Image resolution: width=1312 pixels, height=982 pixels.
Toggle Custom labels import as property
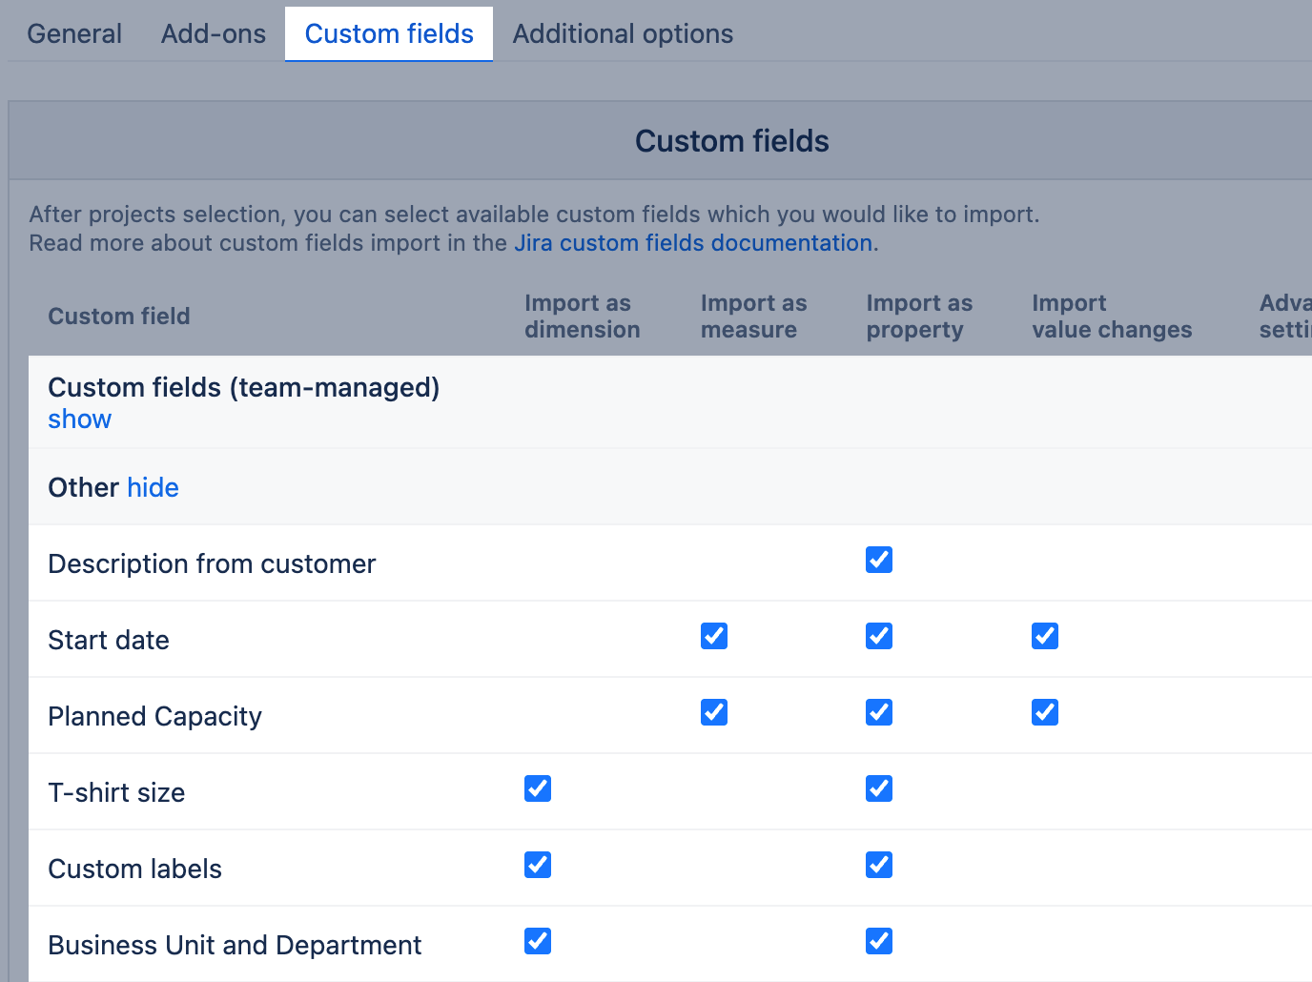(x=879, y=865)
